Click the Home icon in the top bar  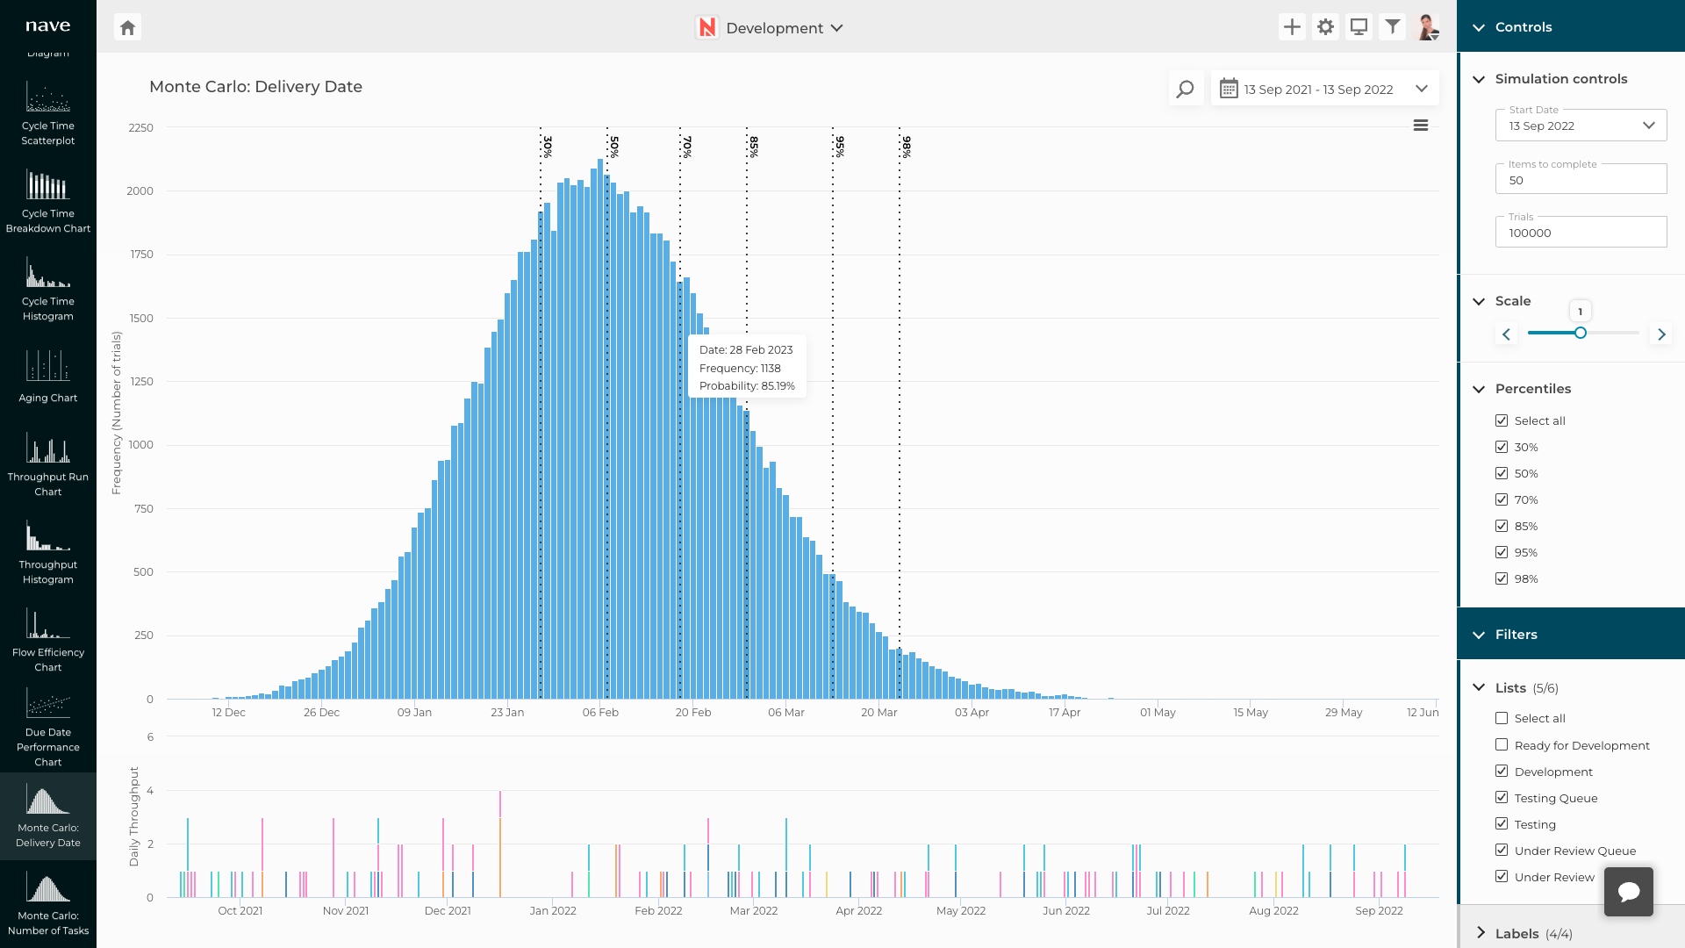[x=127, y=27]
